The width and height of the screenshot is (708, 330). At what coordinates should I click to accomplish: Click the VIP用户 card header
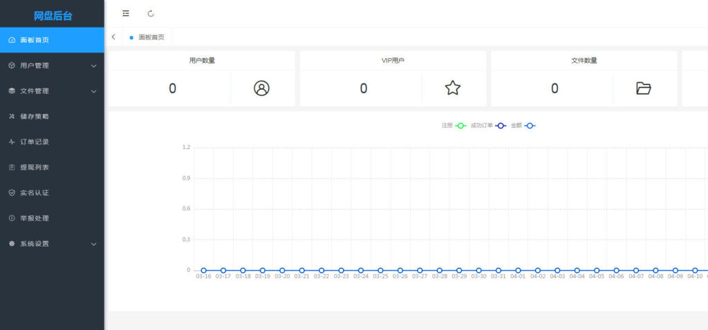[x=393, y=61]
